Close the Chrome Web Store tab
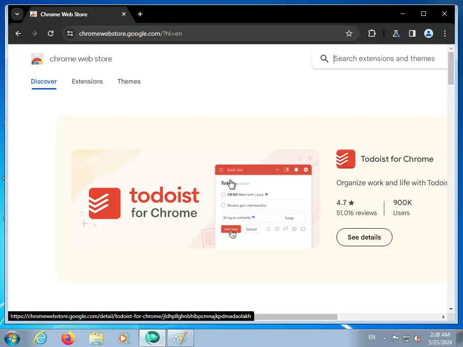 coord(124,14)
